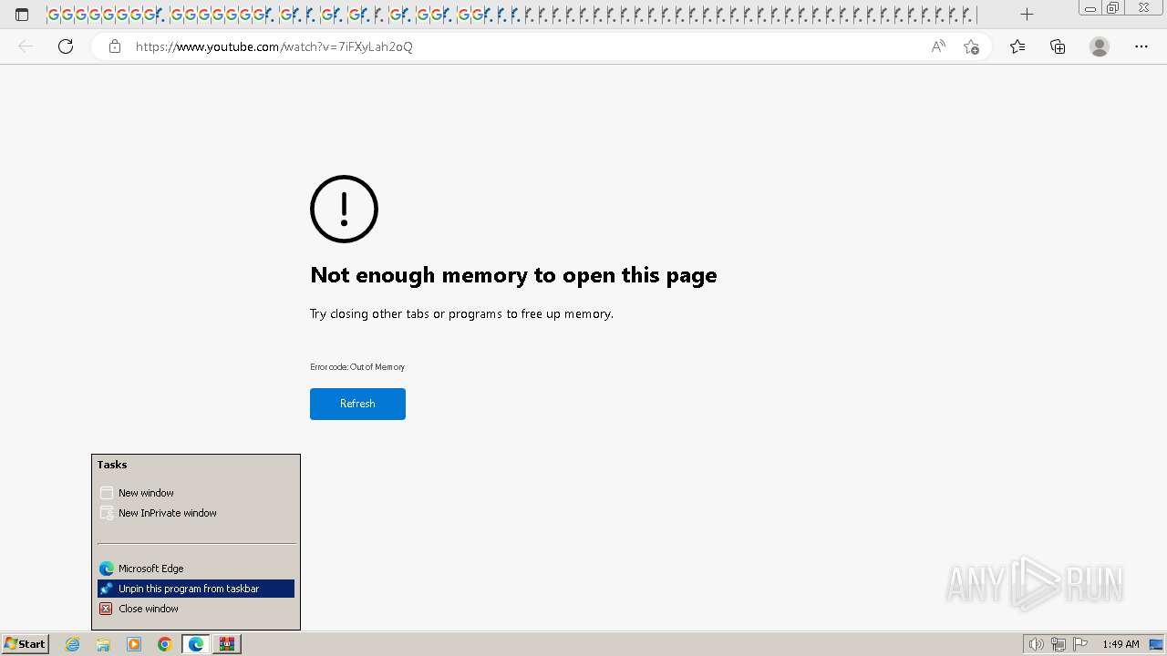Image resolution: width=1167 pixels, height=656 pixels.
Task: Choose New window from Tasks list
Action: [x=196, y=493]
